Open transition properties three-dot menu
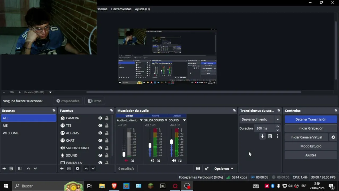339x191 pixels. click(x=277, y=136)
